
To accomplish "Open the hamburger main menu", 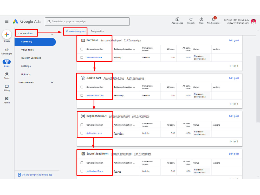I will click(7, 22).
